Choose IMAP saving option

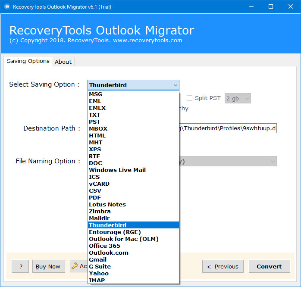pyautogui.click(x=133, y=281)
